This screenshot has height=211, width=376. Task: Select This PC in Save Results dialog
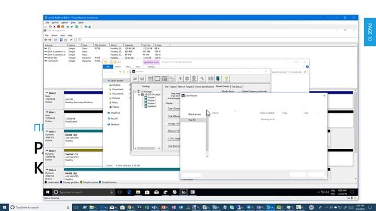(x=193, y=120)
